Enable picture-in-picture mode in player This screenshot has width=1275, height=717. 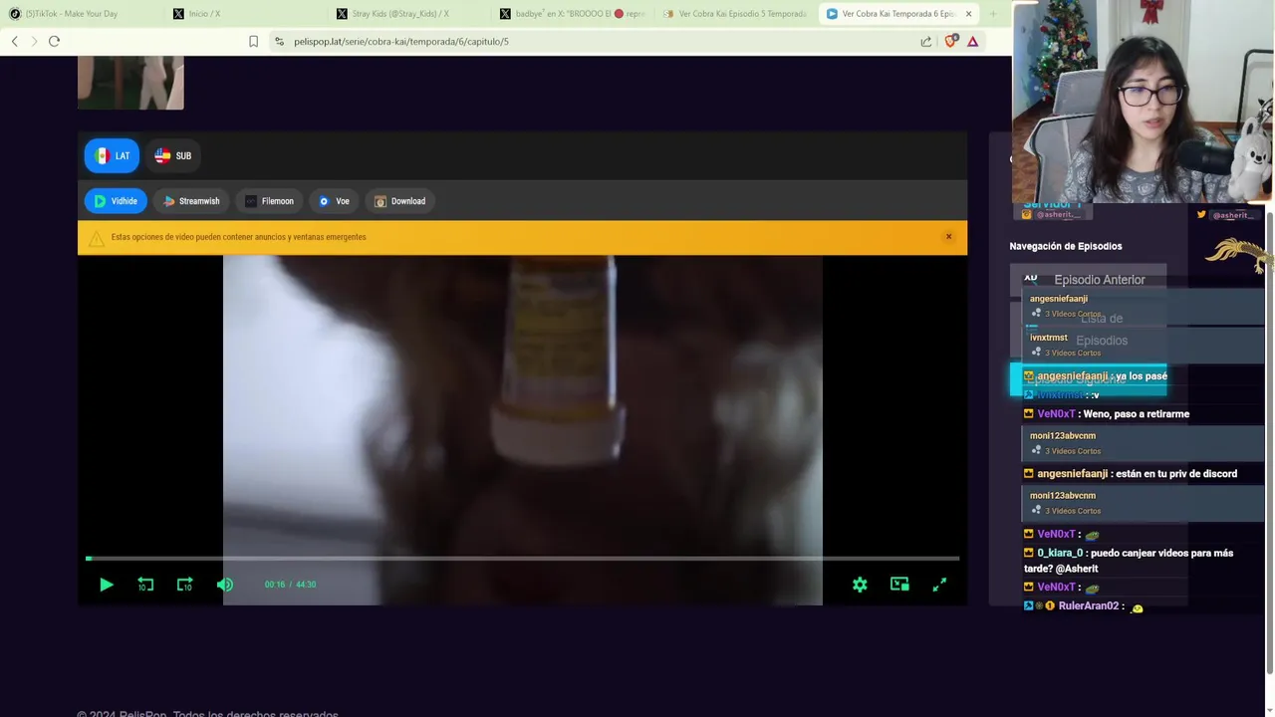pyautogui.click(x=899, y=585)
